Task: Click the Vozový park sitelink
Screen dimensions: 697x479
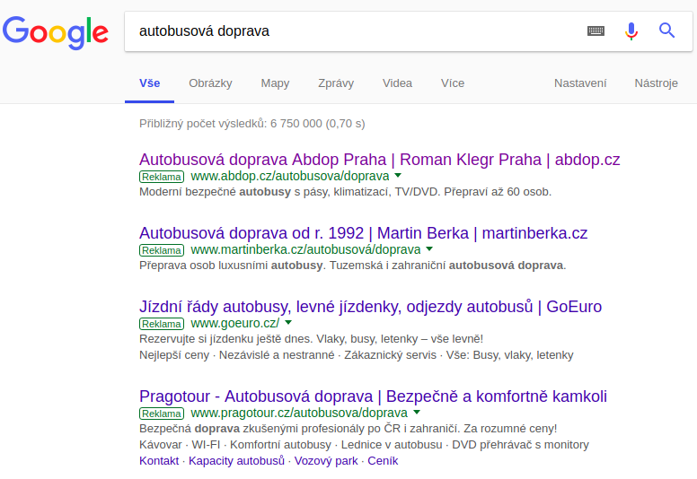Action: (326, 461)
